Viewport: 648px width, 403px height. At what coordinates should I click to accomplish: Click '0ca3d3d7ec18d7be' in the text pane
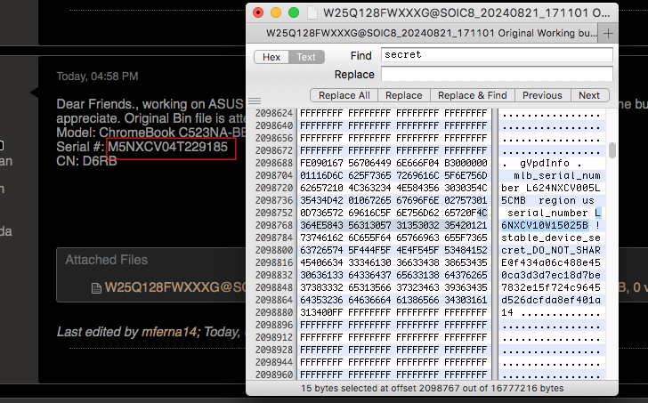coord(551,276)
